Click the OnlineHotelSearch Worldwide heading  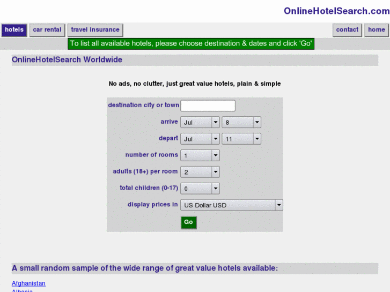click(x=67, y=60)
